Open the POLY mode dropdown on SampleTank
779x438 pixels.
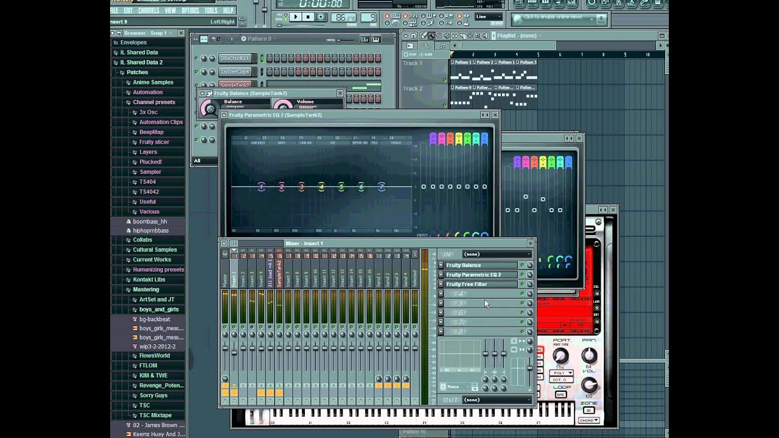(x=562, y=372)
